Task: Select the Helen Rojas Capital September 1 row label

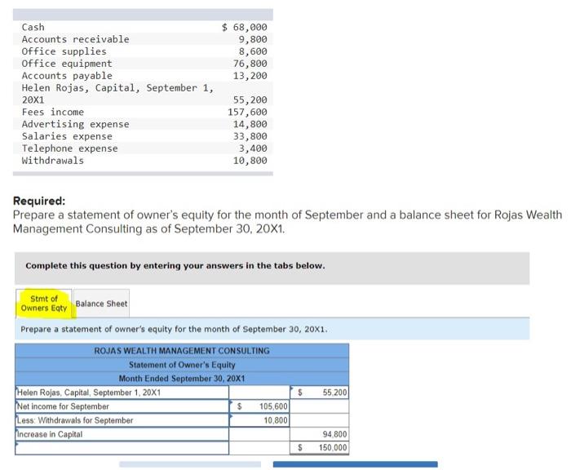Action: coord(122,392)
